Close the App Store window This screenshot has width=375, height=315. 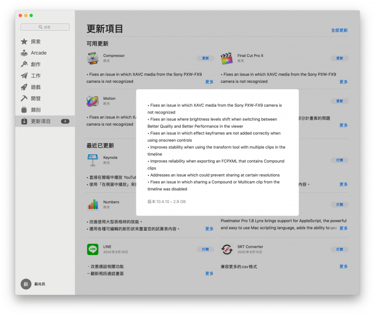point(20,15)
